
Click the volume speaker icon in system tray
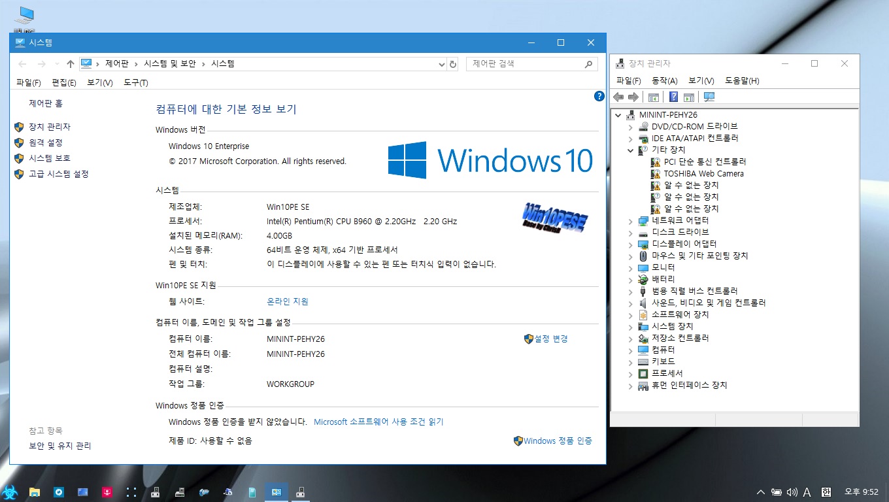pyautogui.click(x=792, y=492)
